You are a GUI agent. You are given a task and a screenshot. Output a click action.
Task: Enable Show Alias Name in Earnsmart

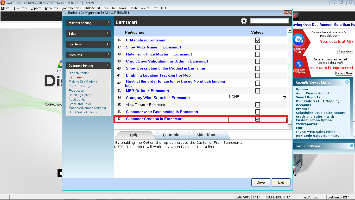click(x=258, y=47)
